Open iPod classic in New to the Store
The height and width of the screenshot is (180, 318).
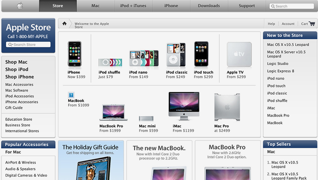(277, 93)
